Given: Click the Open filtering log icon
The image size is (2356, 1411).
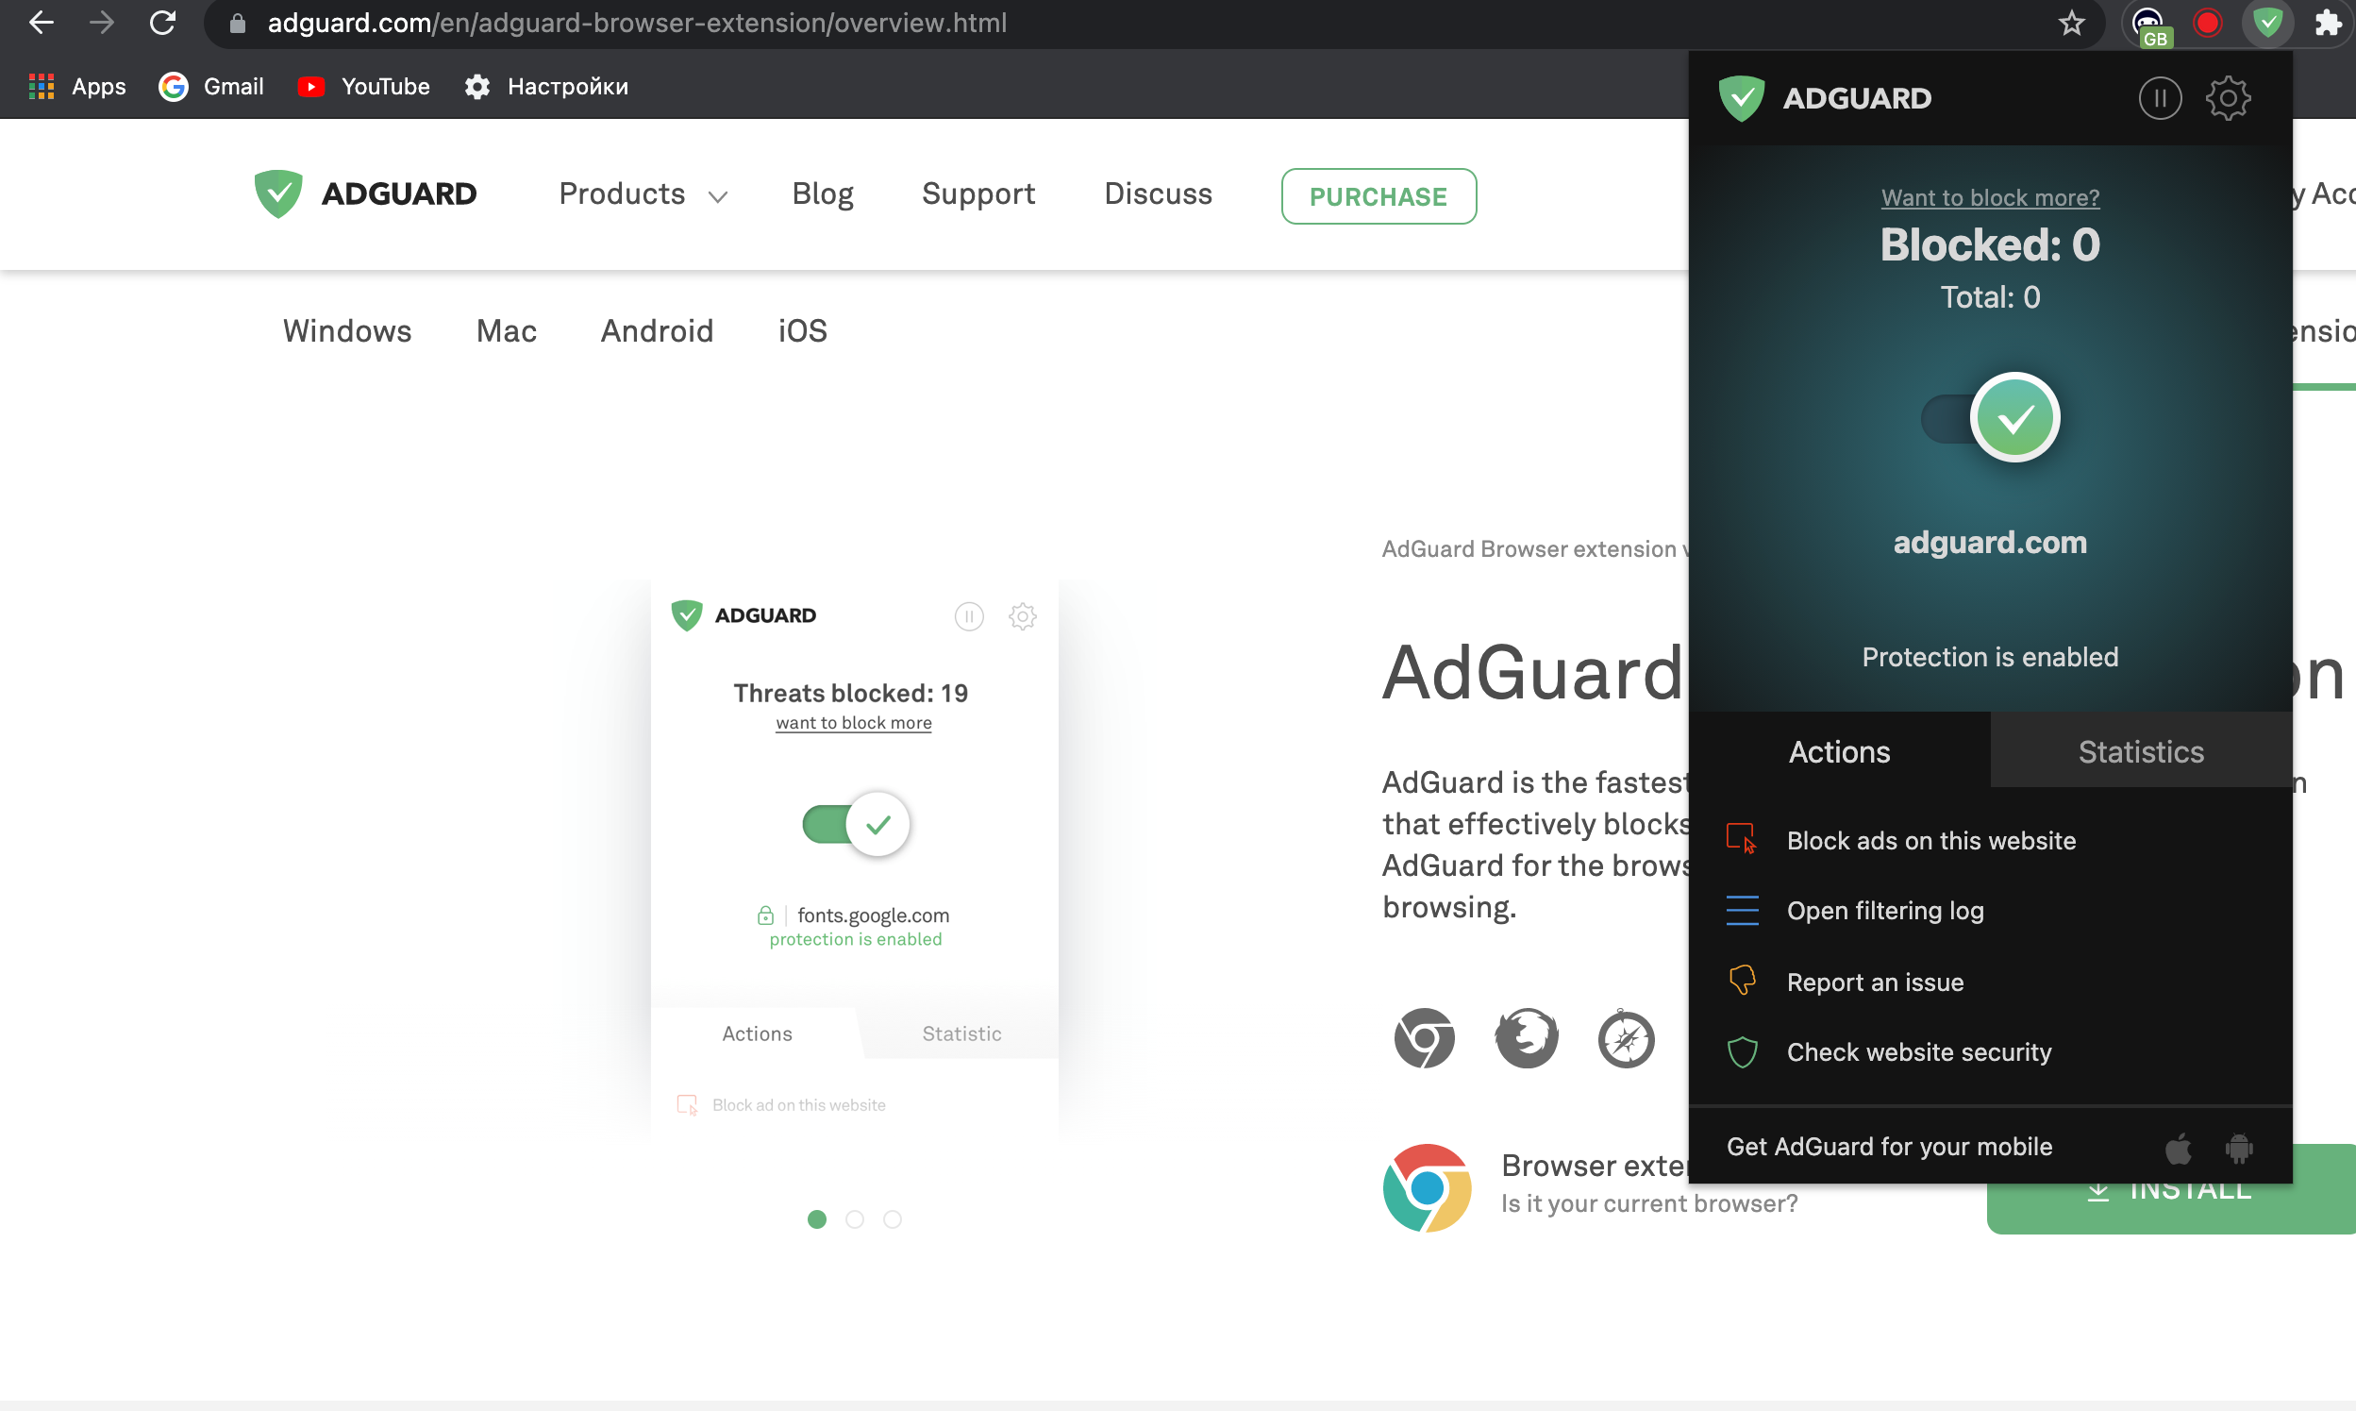Looking at the screenshot, I should (1742, 911).
